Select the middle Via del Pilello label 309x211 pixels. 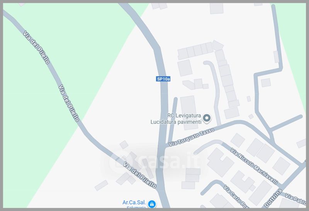[69, 103]
